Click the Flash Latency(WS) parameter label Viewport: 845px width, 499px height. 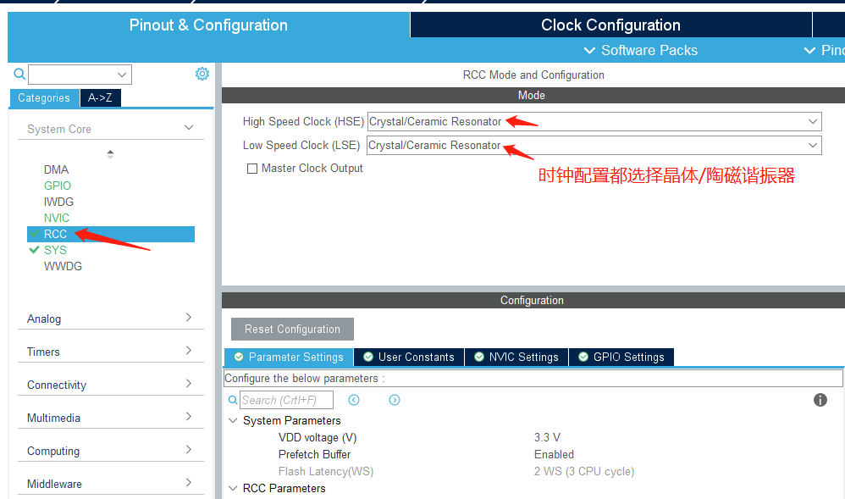[325, 472]
